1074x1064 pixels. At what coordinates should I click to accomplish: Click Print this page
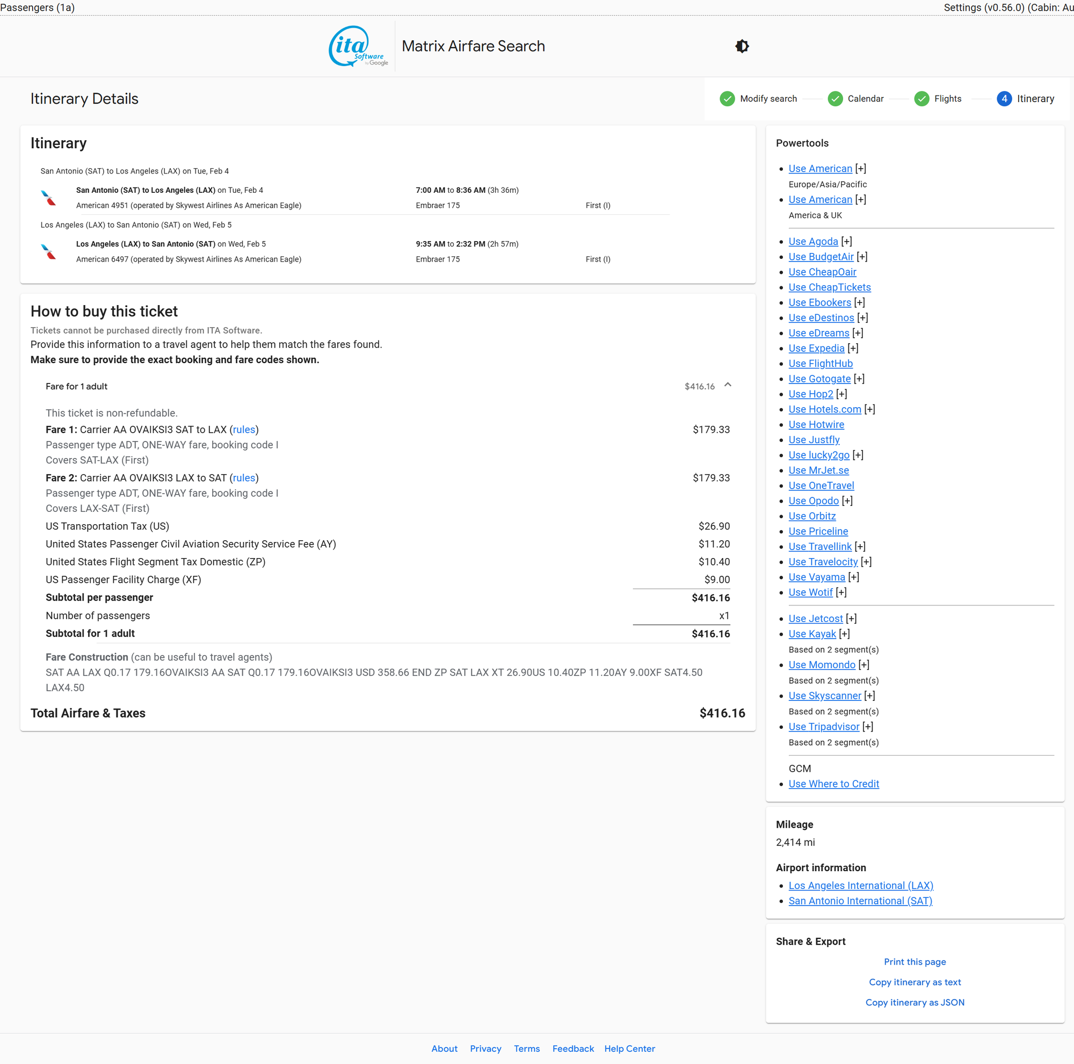(x=915, y=962)
